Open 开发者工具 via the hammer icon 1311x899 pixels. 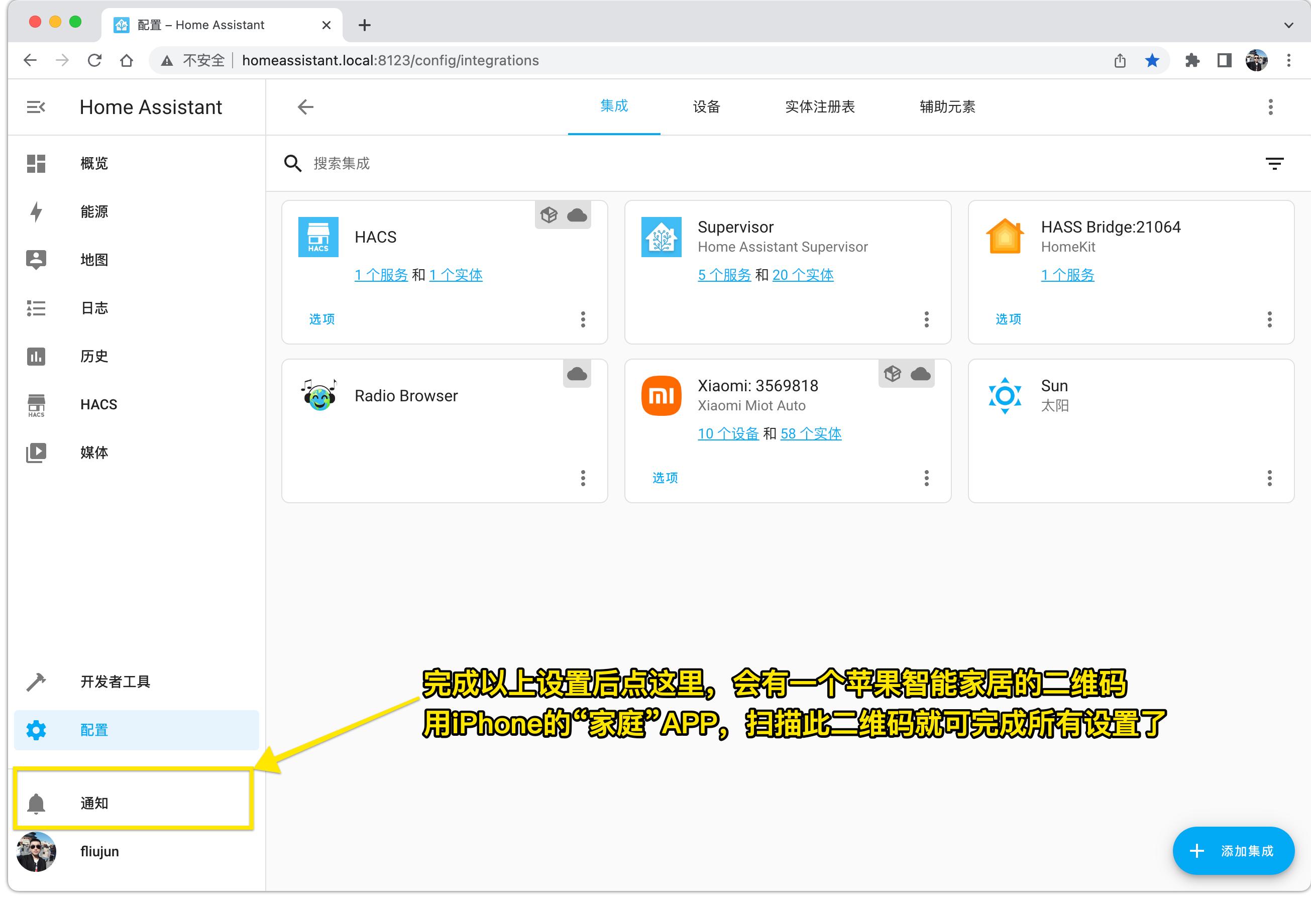click(36, 682)
